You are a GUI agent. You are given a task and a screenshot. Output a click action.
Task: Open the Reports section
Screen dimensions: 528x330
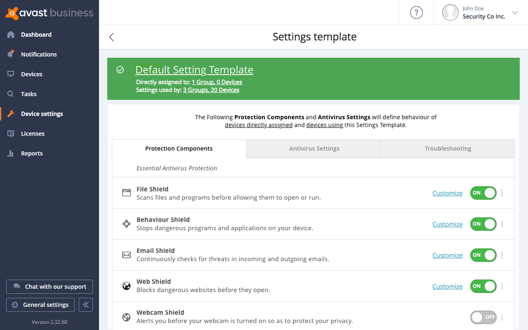(31, 153)
